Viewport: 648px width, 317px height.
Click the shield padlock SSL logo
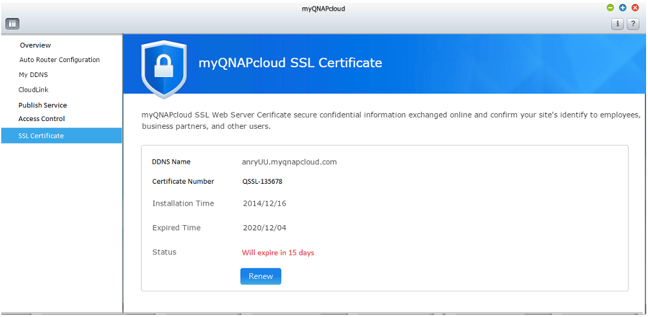click(x=164, y=69)
